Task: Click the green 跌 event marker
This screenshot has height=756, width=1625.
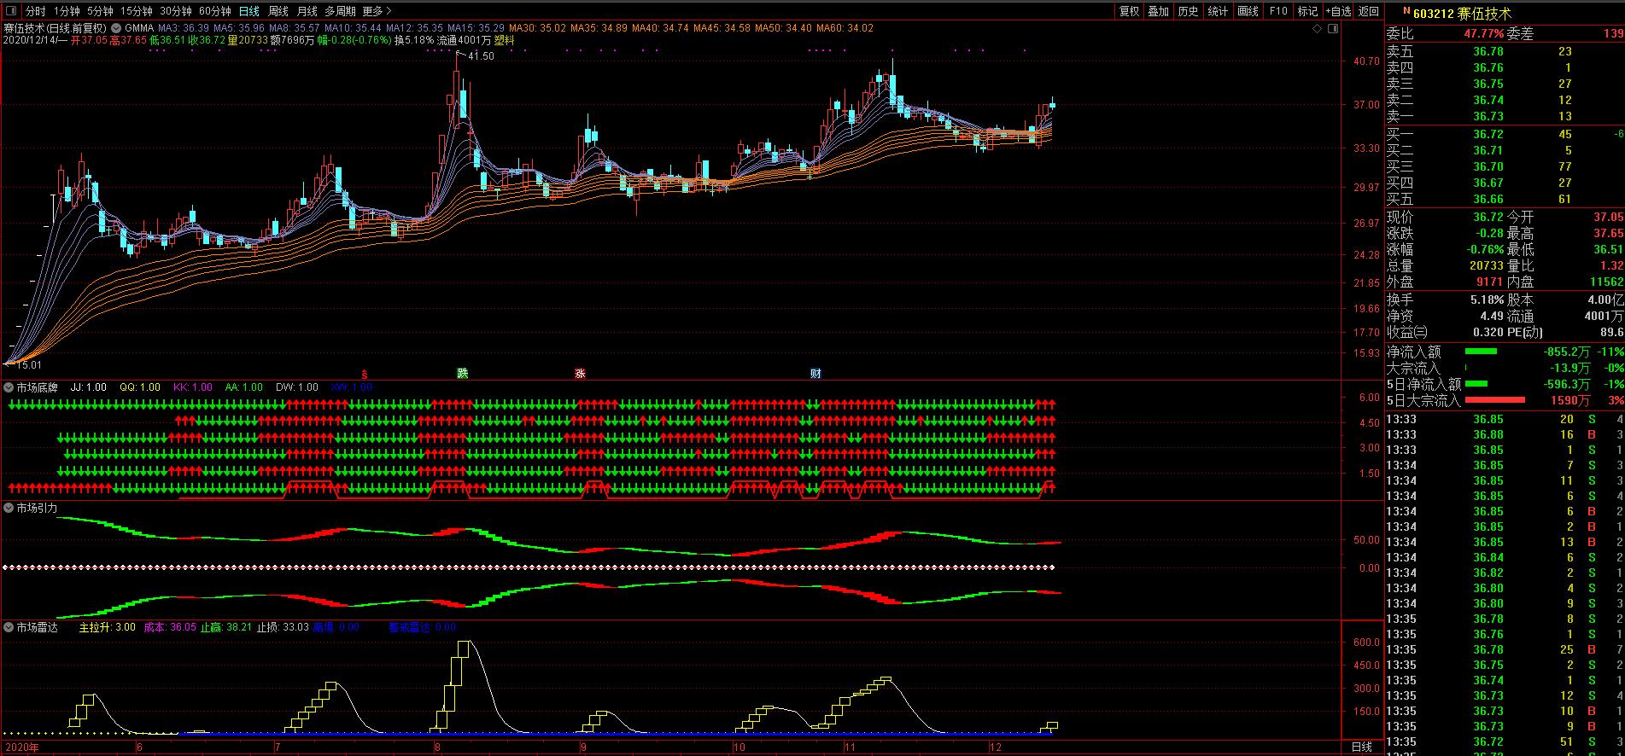Action: (462, 373)
